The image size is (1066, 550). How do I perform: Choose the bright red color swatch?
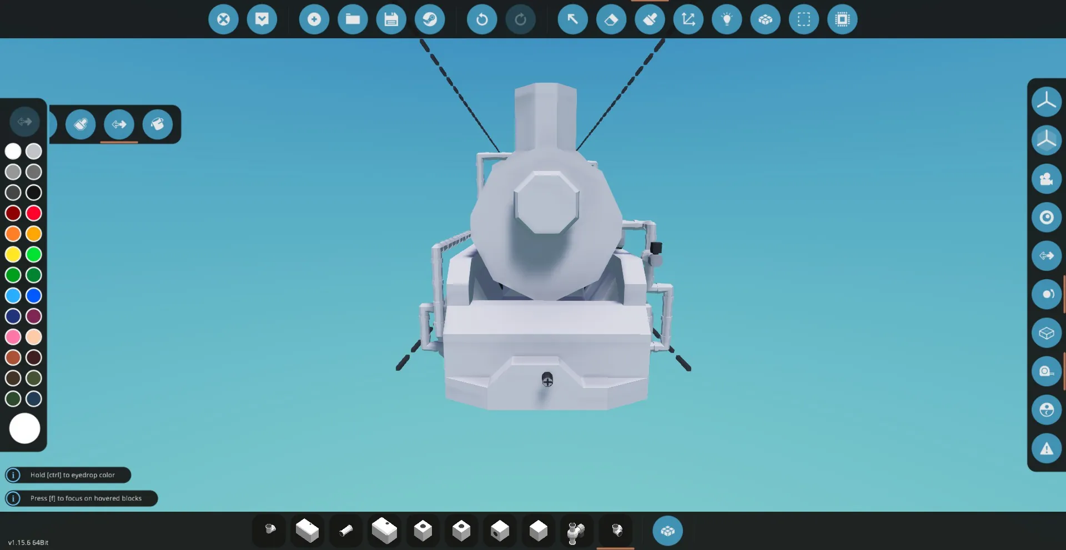(x=34, y=213)
